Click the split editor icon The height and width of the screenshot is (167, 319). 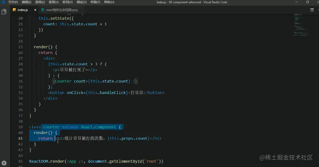[x=312, y=10]
